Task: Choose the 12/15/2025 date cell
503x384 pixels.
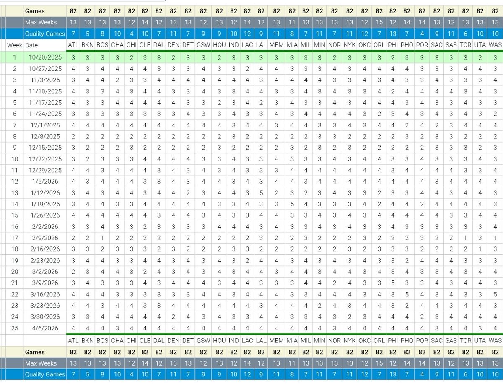Action: point(45,148)
